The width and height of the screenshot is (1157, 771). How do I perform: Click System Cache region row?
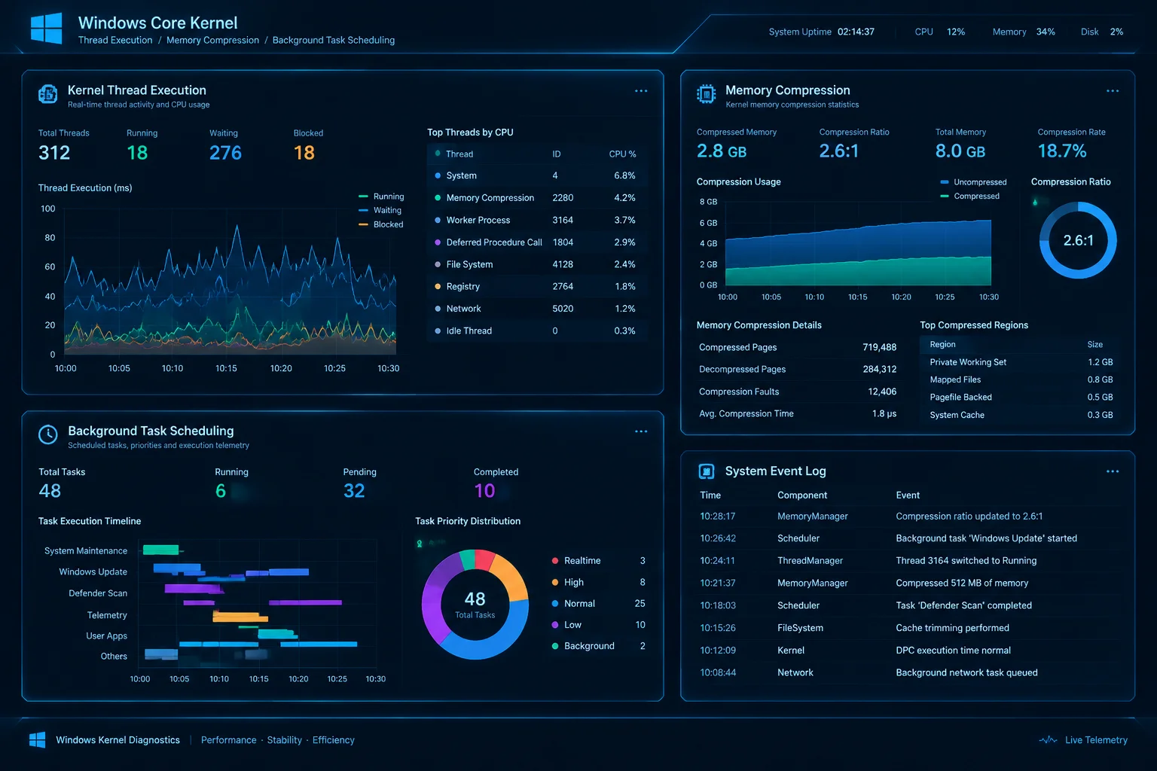coord(1021,415)
